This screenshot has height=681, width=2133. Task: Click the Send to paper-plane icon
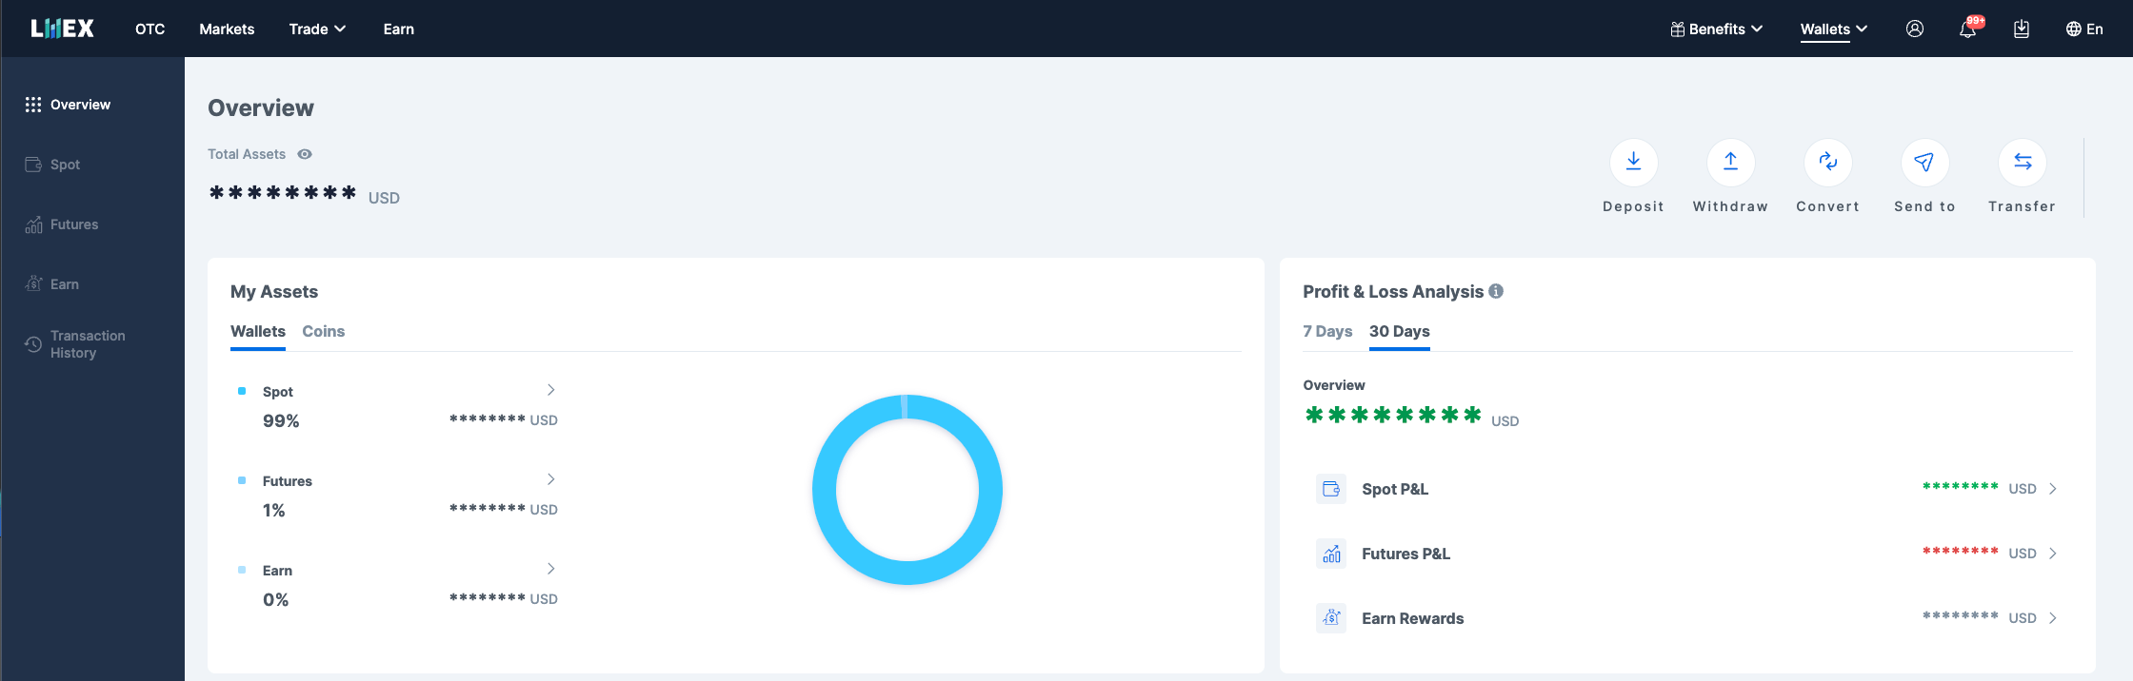[1924, 163]
